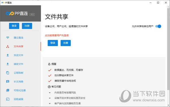This screenshot has width=170, height=107.
Task: Click the message icon for 长文消息
Action: (8, 82)
